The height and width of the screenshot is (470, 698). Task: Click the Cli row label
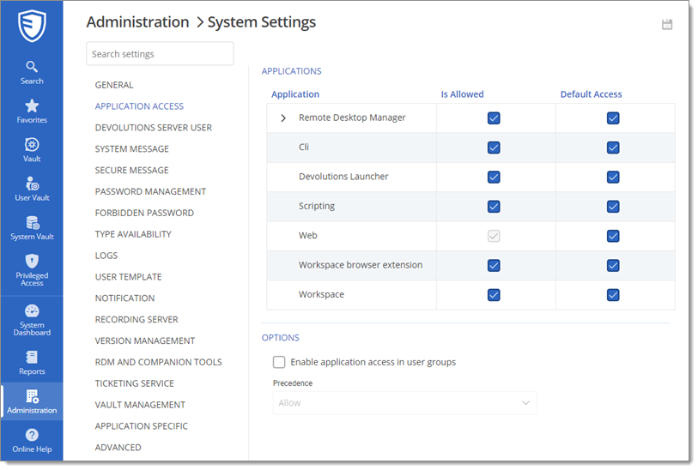click(304, 148)
